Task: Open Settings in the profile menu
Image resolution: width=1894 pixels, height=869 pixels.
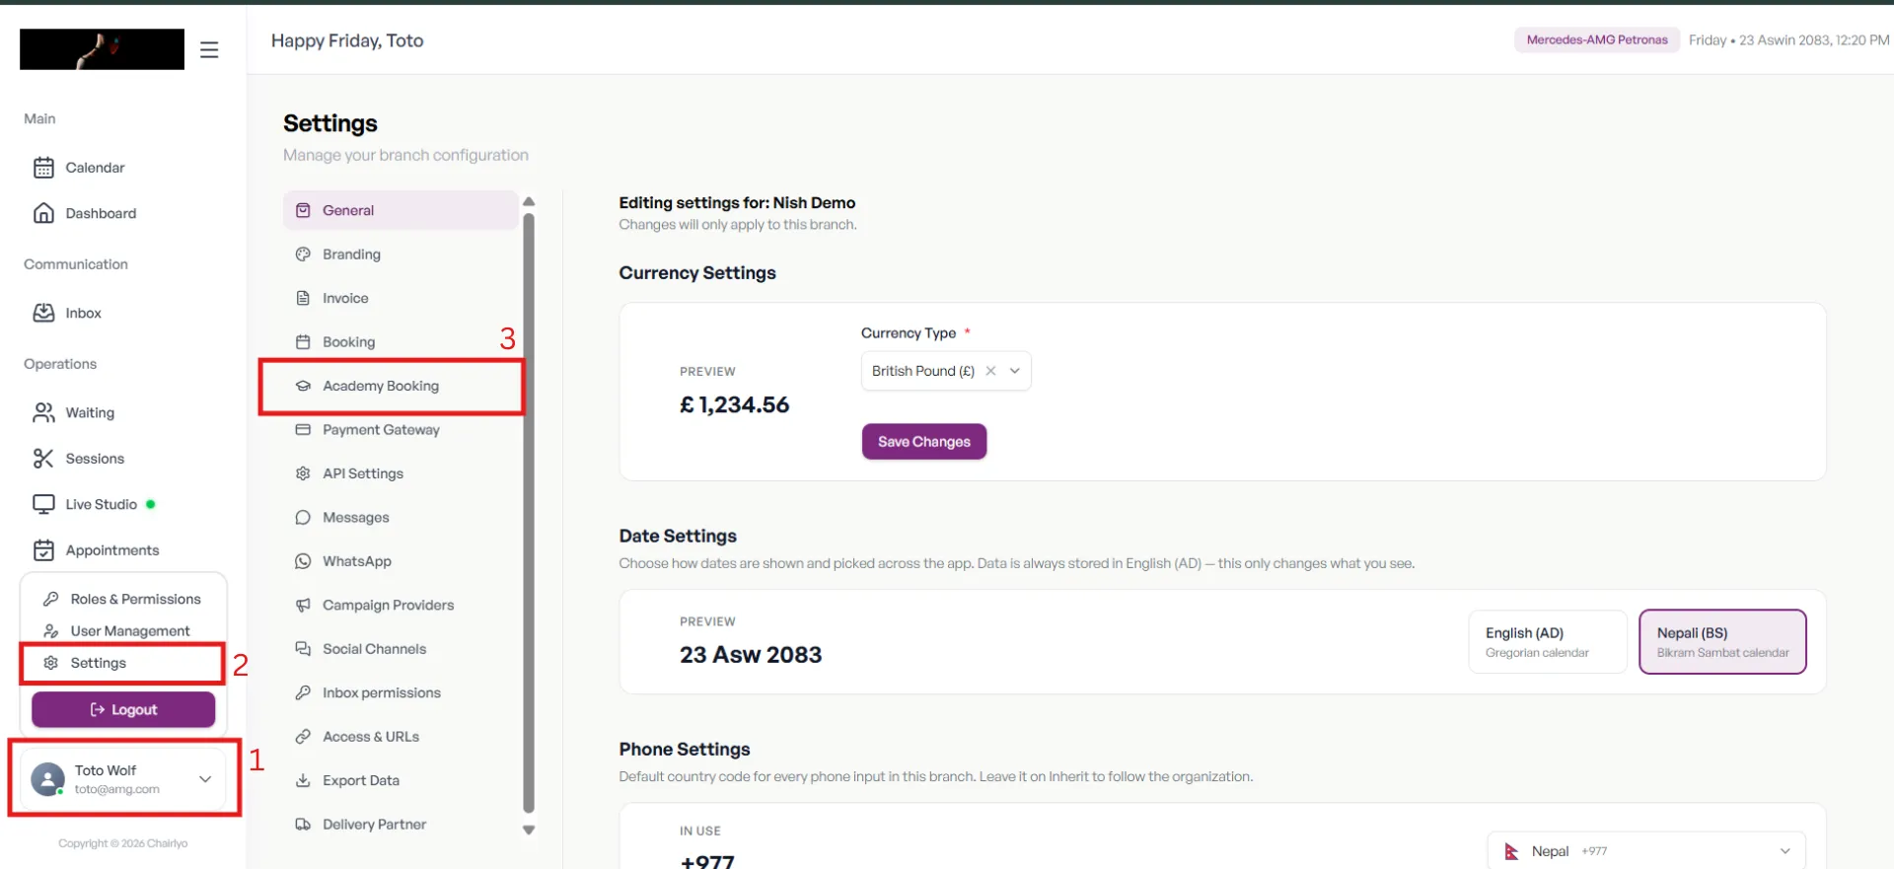Action: 123,663
